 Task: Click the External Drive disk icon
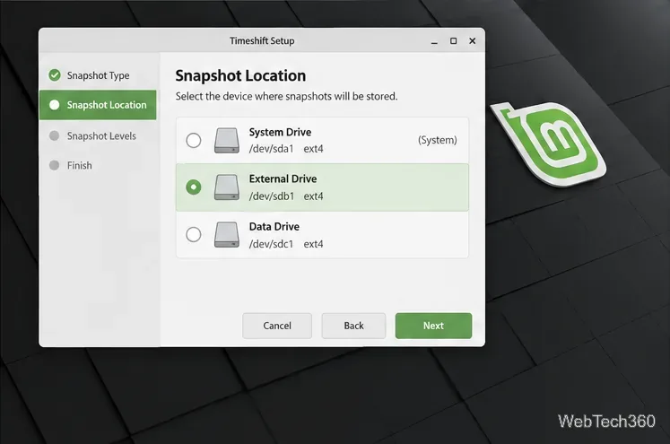(x=226, y=187)
